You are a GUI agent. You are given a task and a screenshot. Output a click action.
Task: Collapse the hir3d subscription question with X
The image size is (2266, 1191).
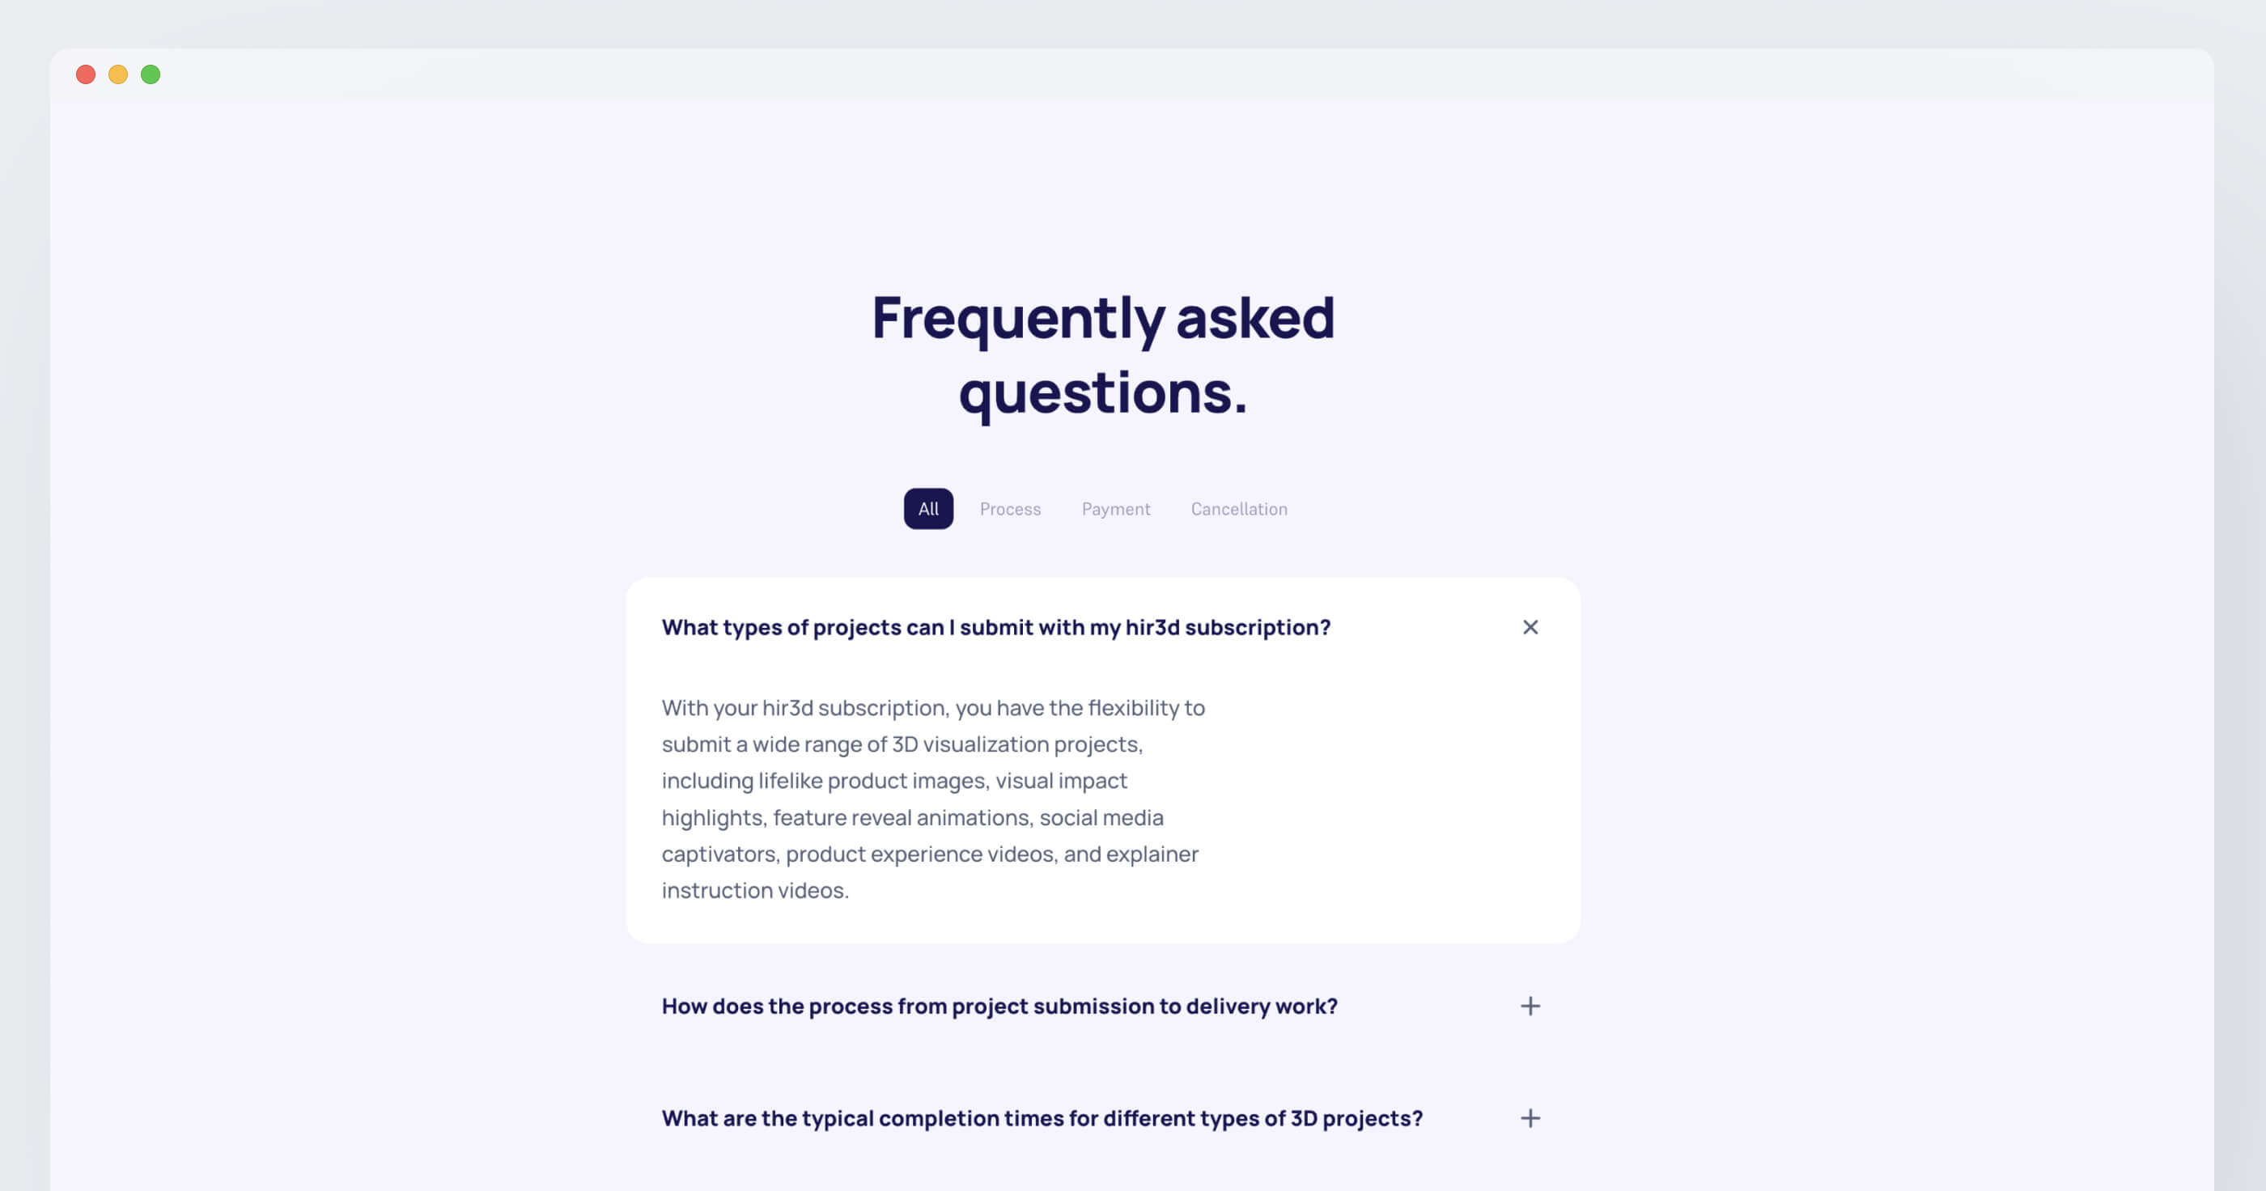click(x=1530, y=627)
